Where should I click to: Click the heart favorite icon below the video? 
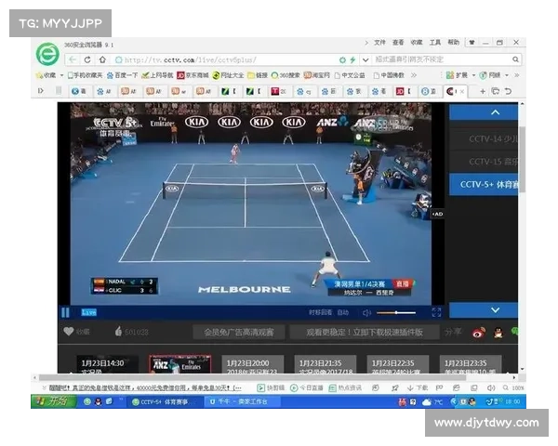(x=69, y=332)
